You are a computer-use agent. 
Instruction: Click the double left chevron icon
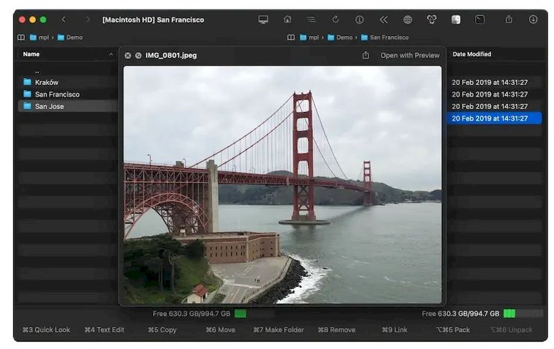point(383,19)
